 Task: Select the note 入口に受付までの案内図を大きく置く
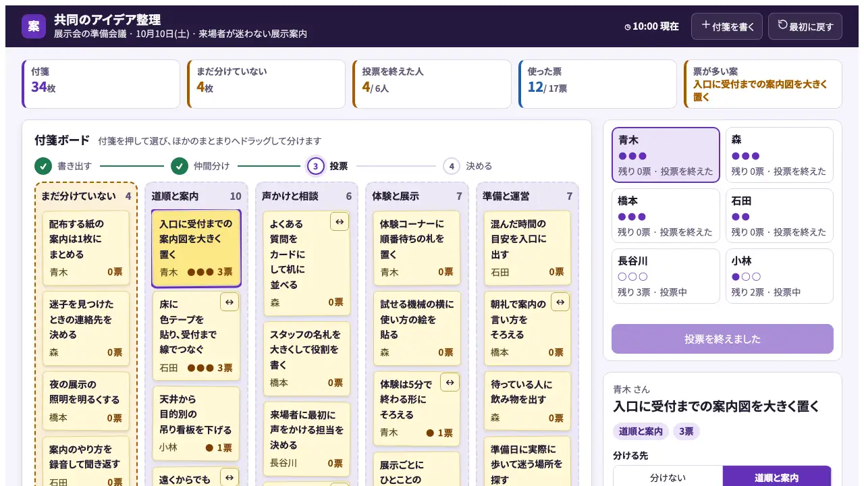(x=196, y=248)
